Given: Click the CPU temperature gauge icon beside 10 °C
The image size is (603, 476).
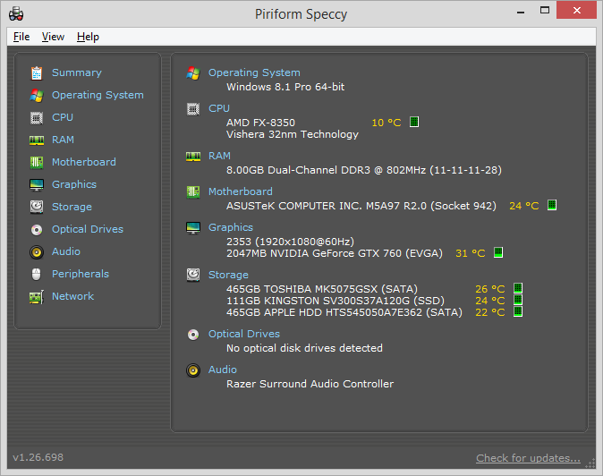Looking at the screenshot, I should click(x=414, y=123).
